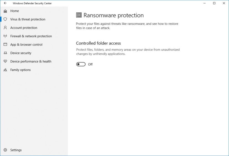Click the Ransomware protection heading text
Image resolution: width=229 pixels, height=156 pixels.
point(114,15)
